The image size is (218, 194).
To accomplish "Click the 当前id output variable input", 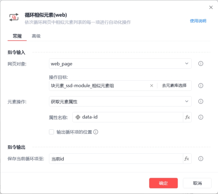I will point(116,159).
